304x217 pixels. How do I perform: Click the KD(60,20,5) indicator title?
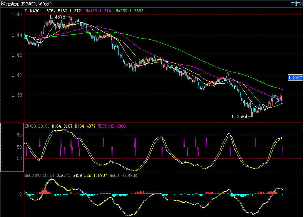(37, 126)
